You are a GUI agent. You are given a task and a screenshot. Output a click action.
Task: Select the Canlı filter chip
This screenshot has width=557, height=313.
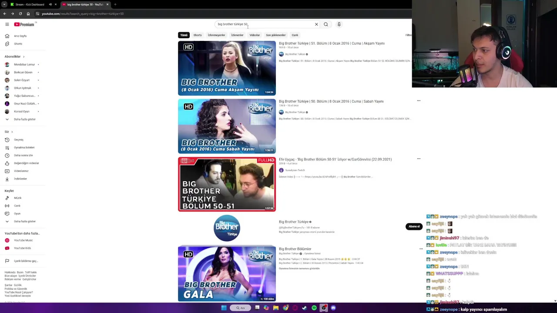295,35
